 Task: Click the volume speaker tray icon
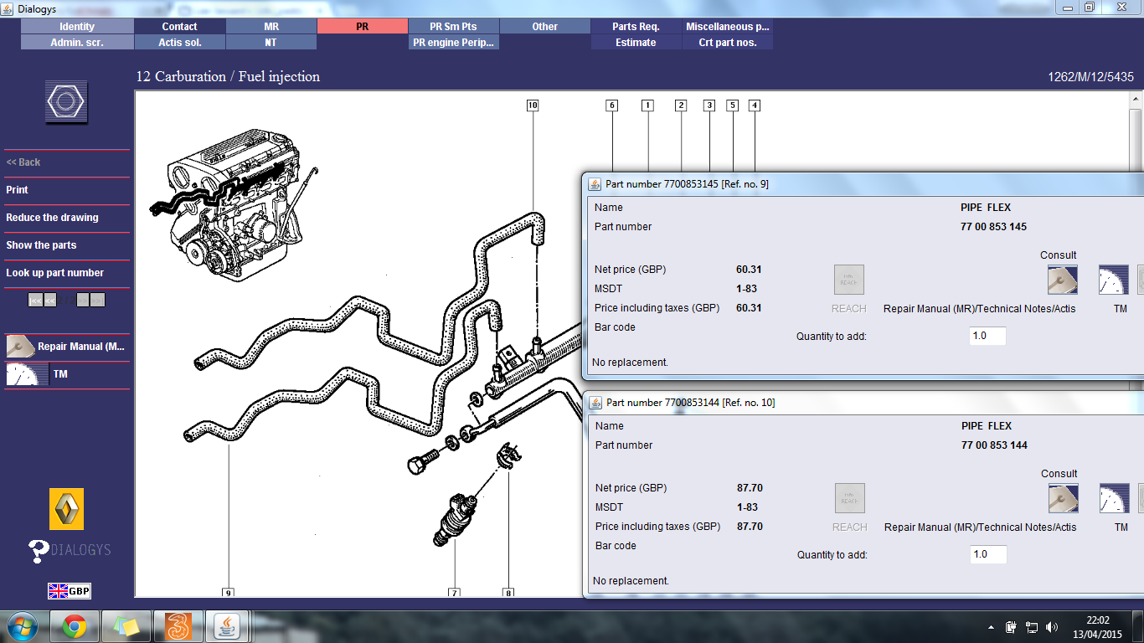pyautogui.click(x=1052, y=626)
